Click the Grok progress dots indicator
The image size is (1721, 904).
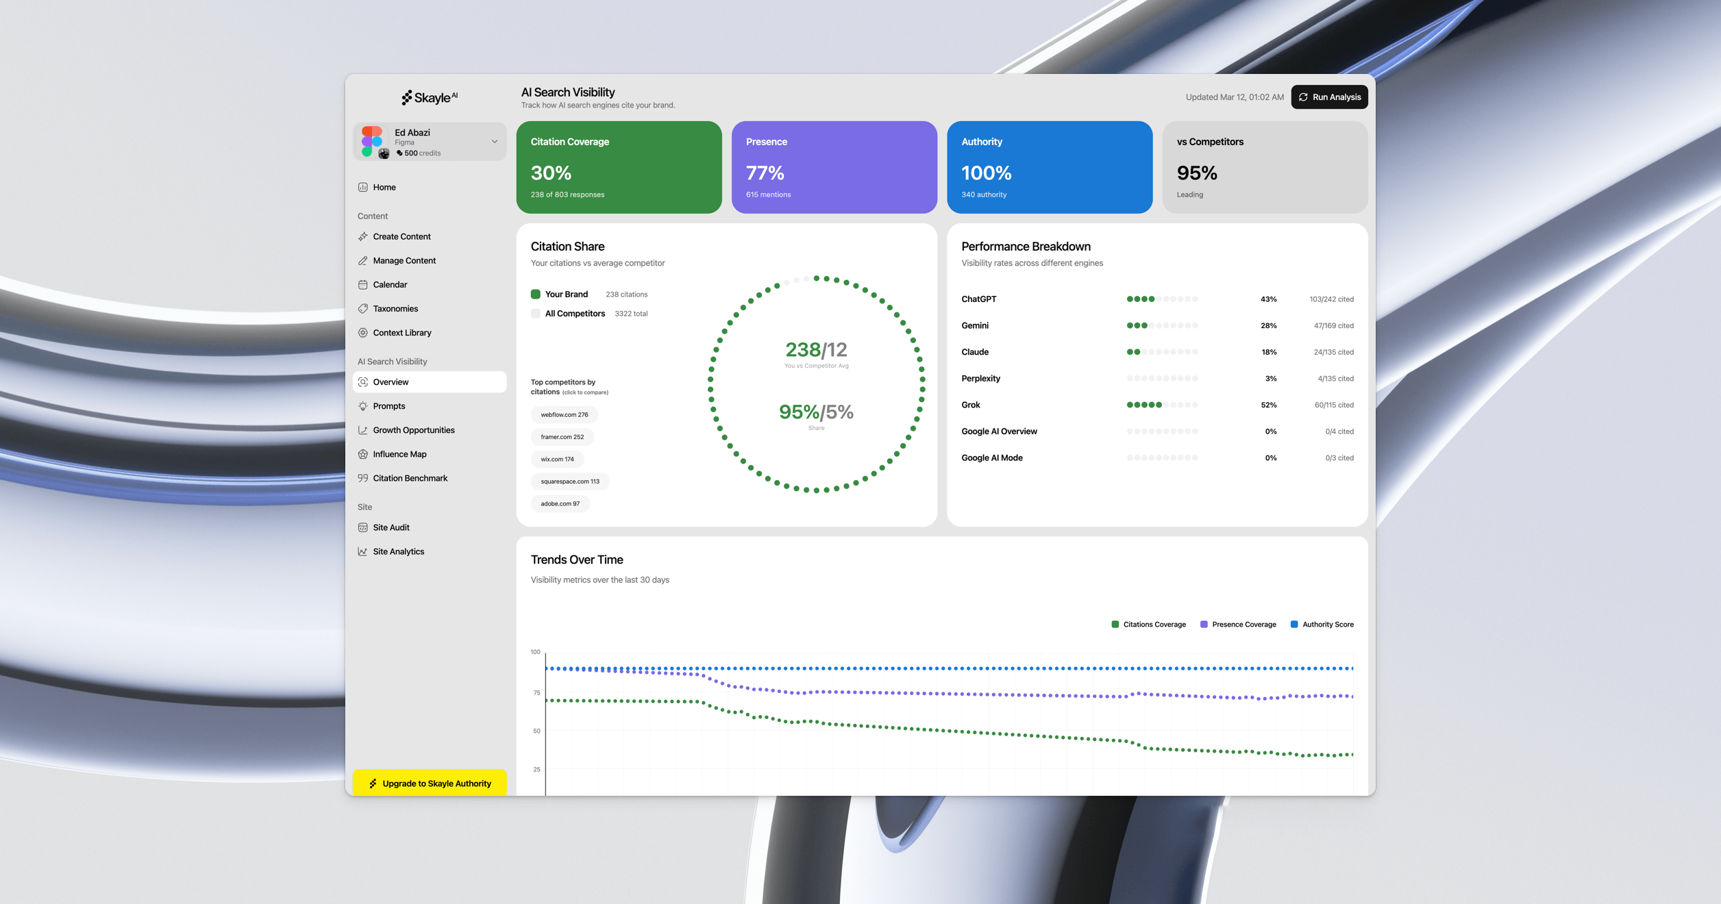pyautogui.click(x=1162, y=405)
